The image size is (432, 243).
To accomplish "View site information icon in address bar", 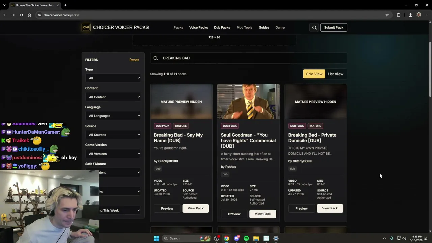I will 39,15.
